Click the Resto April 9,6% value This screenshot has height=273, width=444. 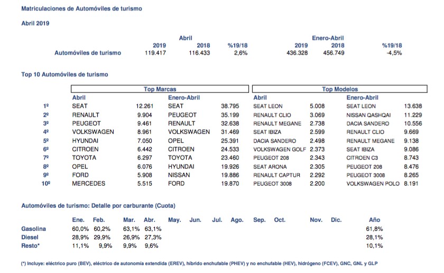[151, 246]
